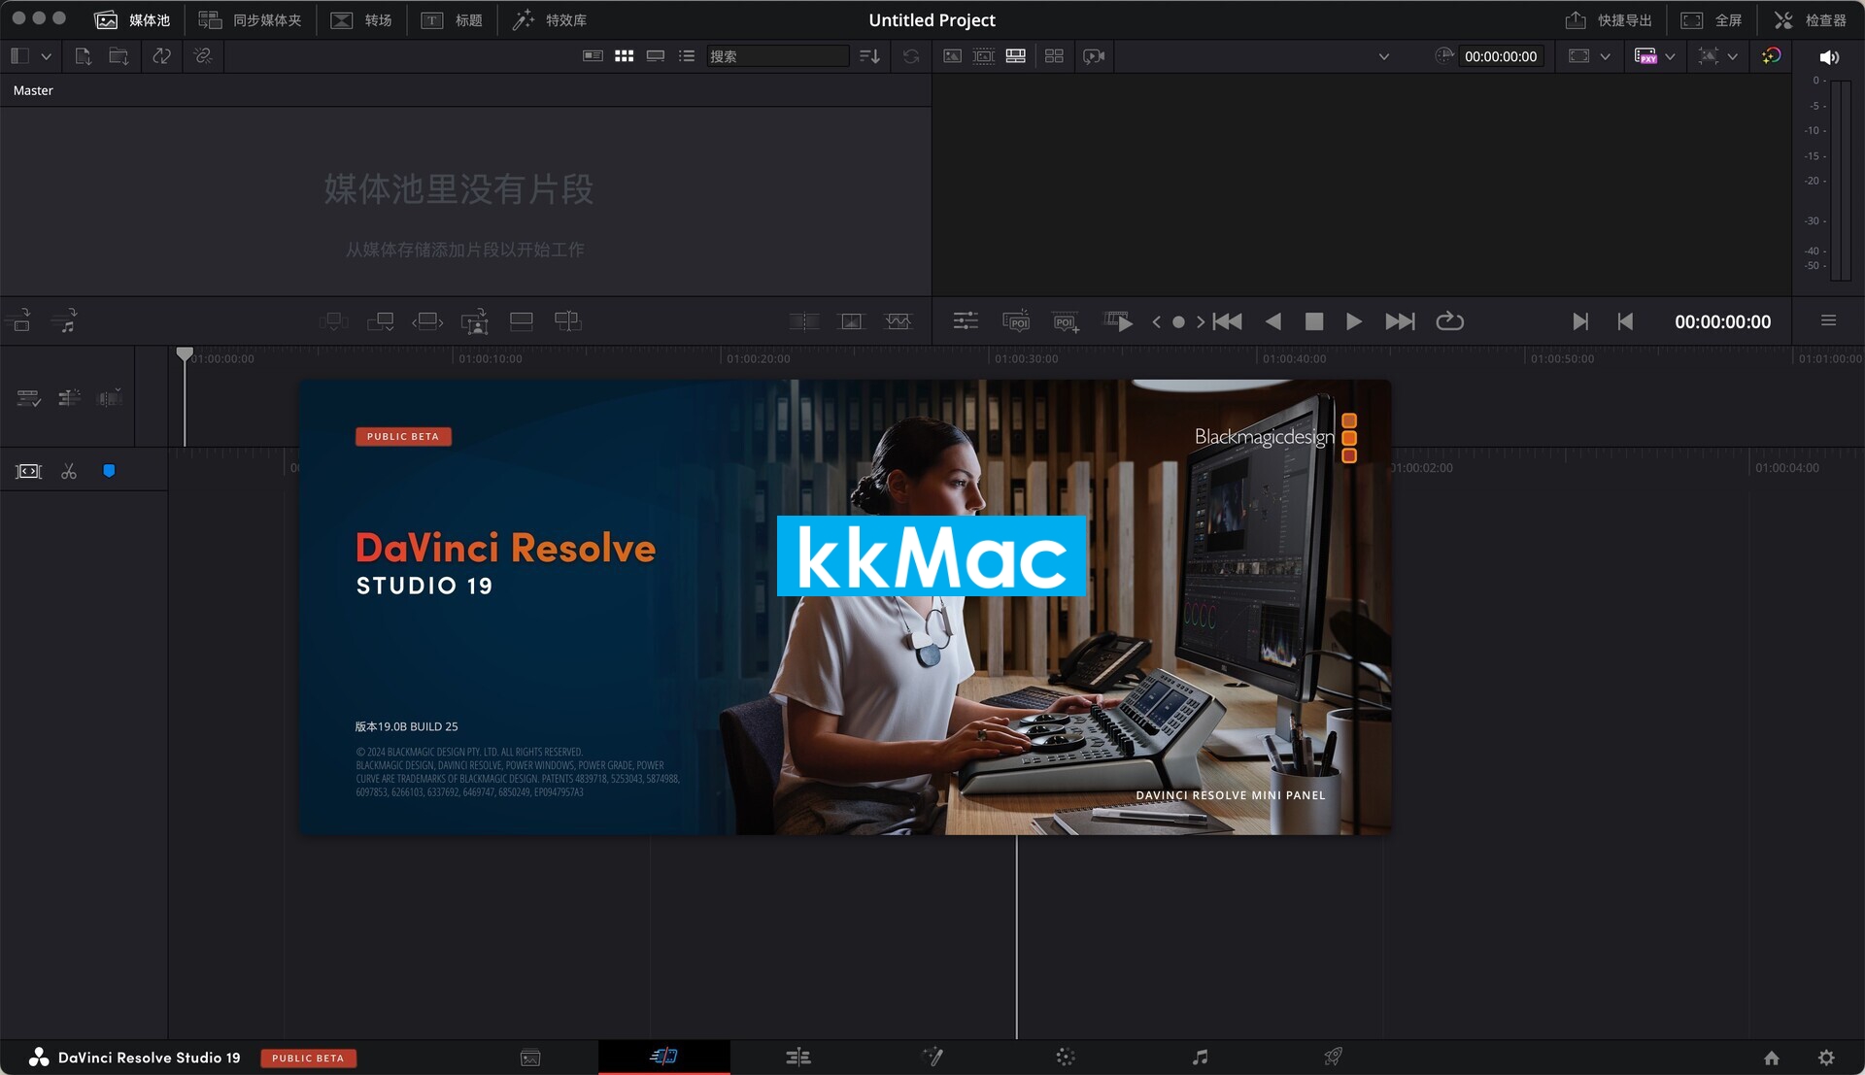Open the 转场 transitions panel
Image resolution: width=1865 pixels, height=1075 pixels.
[x=360, y=19]
